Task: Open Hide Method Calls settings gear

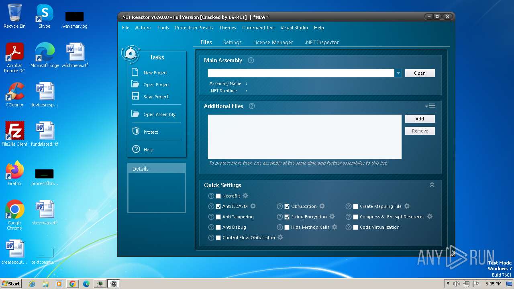Action: pyautogui.click(x=335, y=227)
